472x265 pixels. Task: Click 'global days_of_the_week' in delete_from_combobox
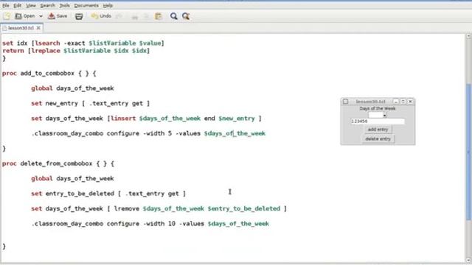pyautogui.click(x=72, y=178)
